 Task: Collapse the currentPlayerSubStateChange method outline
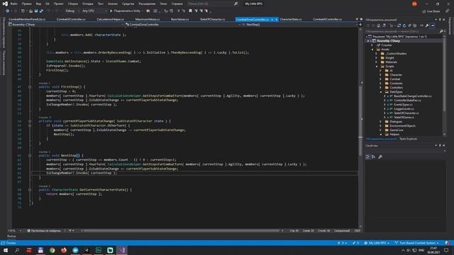(30, 121)
